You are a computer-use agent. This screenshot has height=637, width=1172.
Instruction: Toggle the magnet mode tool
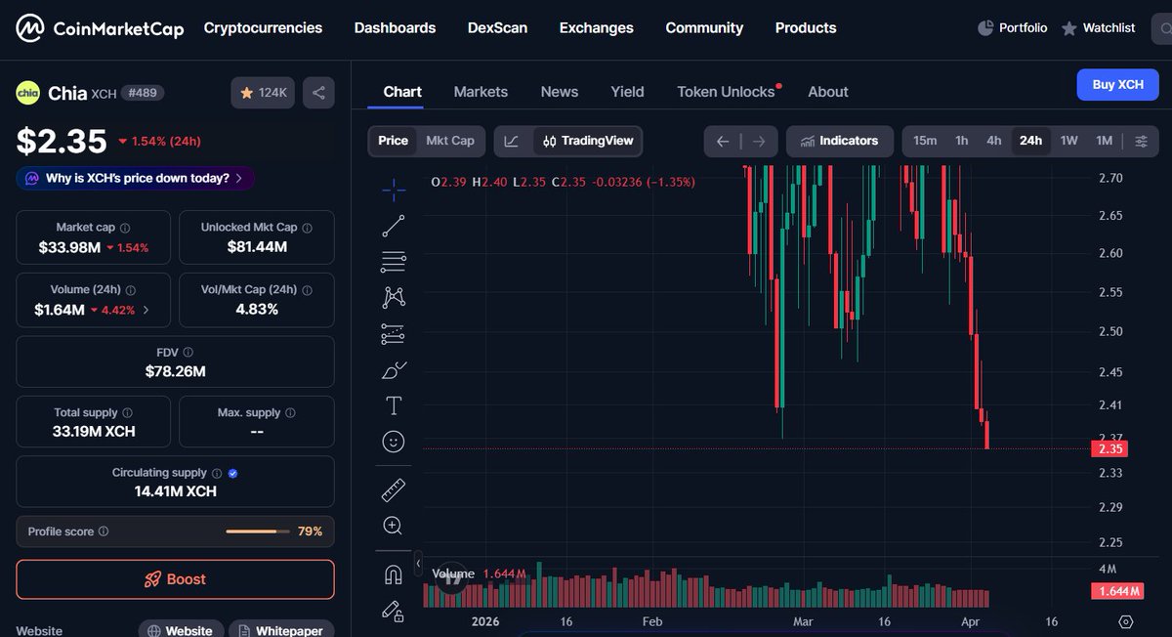[x=394, y=574]
